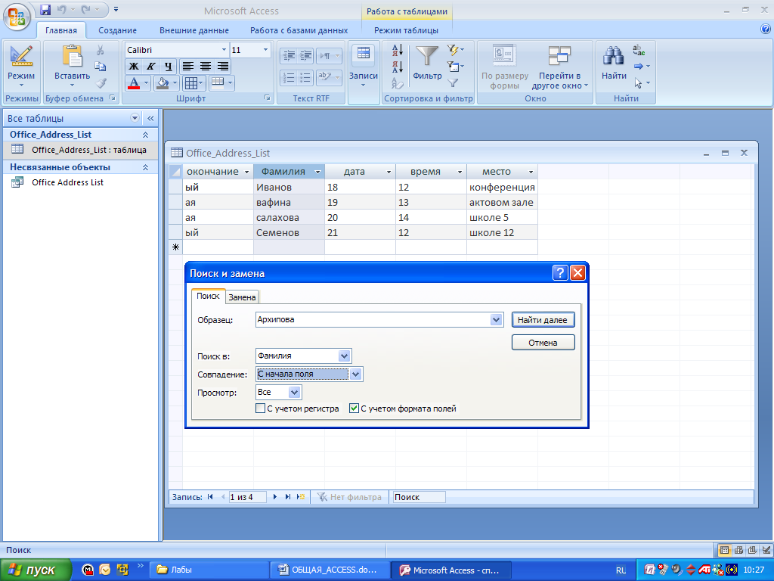This screenshot has width=774, height=581.
Task: Open Лабы folder in taskbar
Action: pos(209,570)
